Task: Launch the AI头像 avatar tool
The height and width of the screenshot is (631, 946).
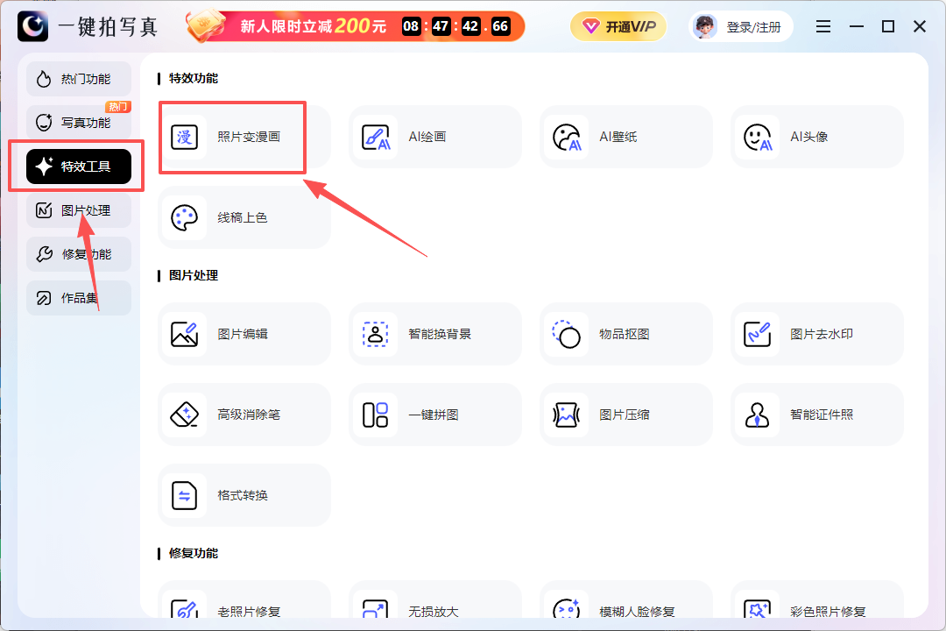Action: [816, 137]
